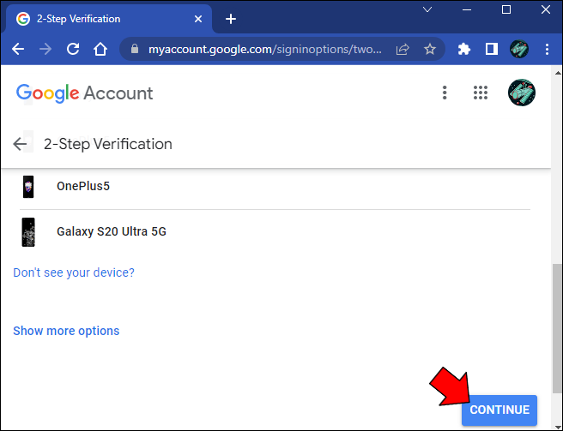563x431 pixels.
Task: Bookmark this page with the star icon
Action: tap(430, 50)
